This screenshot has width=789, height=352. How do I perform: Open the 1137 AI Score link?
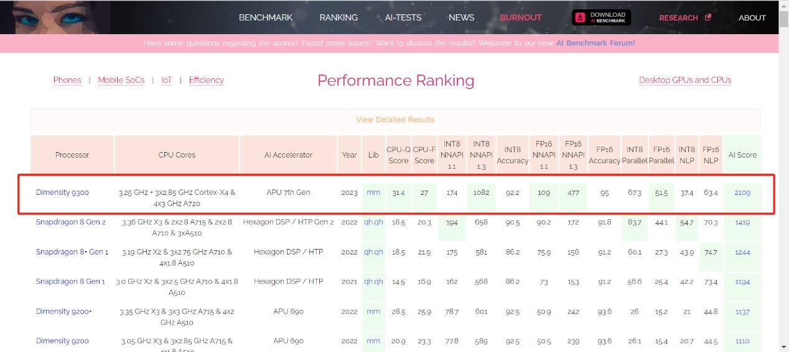pos(742,312)
